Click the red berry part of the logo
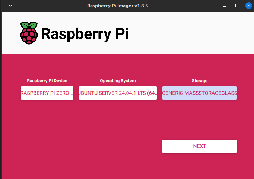Image resolution: width=254 pixels, height=179 pixels. click(29, 36)
